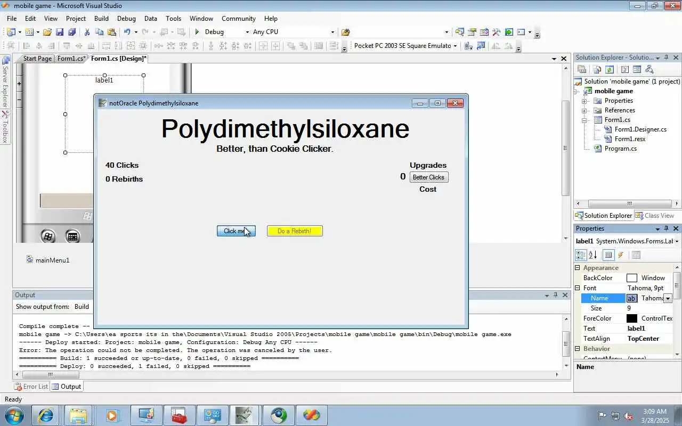Click the lightning bolt Events icon
The height and width of the screenshot is (426, 682).
621,255
